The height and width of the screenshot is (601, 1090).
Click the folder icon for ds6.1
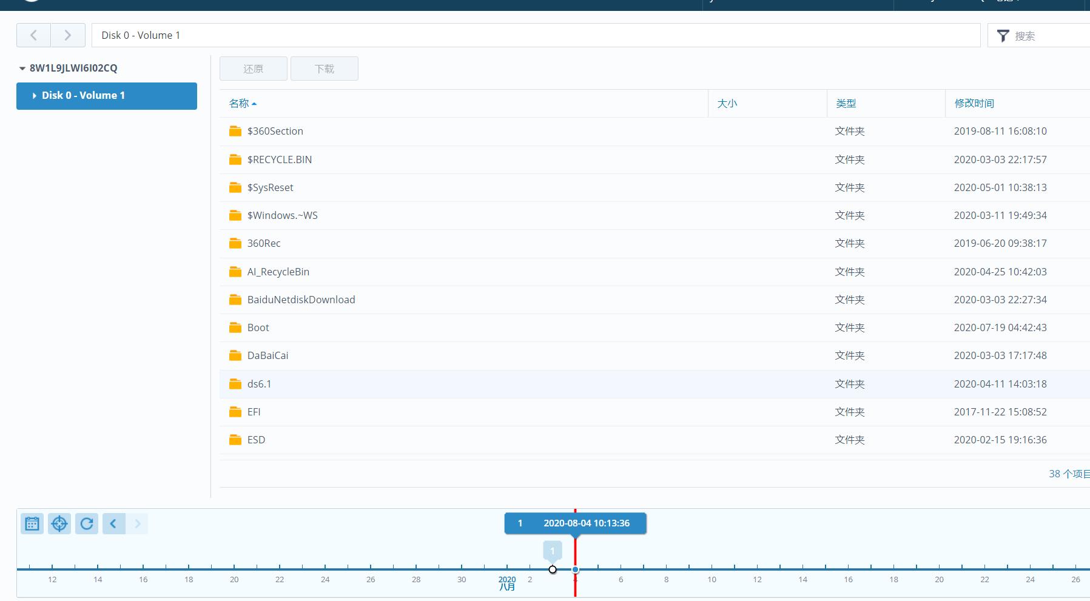pos(235,384)
